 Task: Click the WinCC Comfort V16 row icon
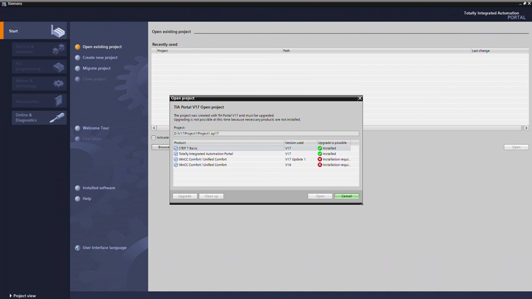click(x=176, y=165)
